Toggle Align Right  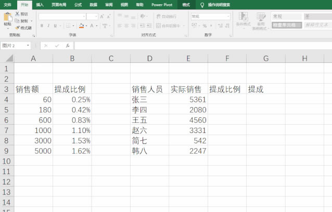pos(133,25)
